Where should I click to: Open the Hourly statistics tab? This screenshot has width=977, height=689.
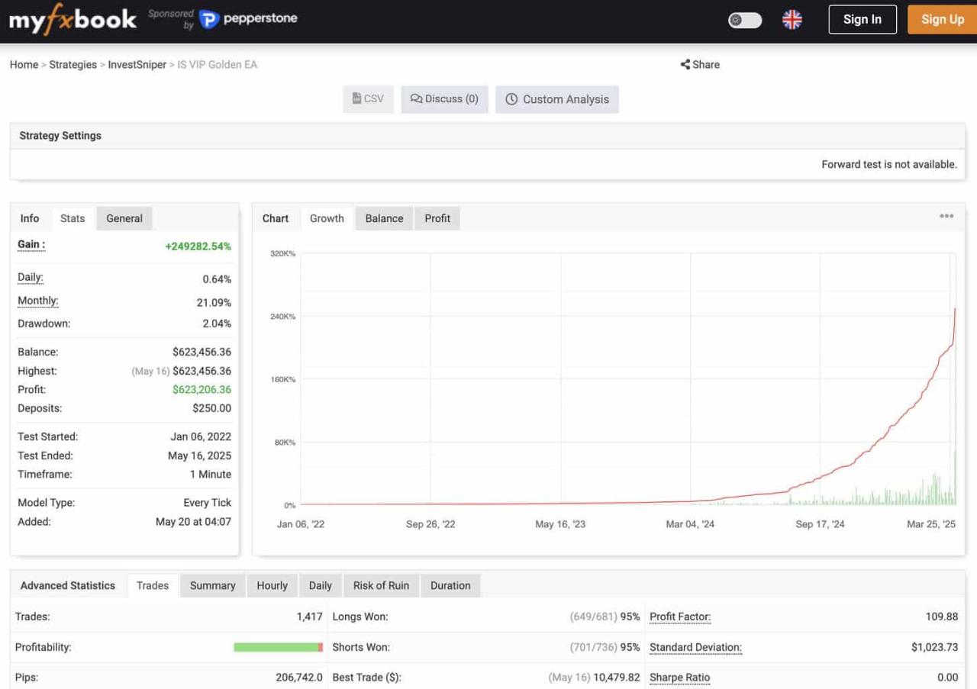coord(272,586)
